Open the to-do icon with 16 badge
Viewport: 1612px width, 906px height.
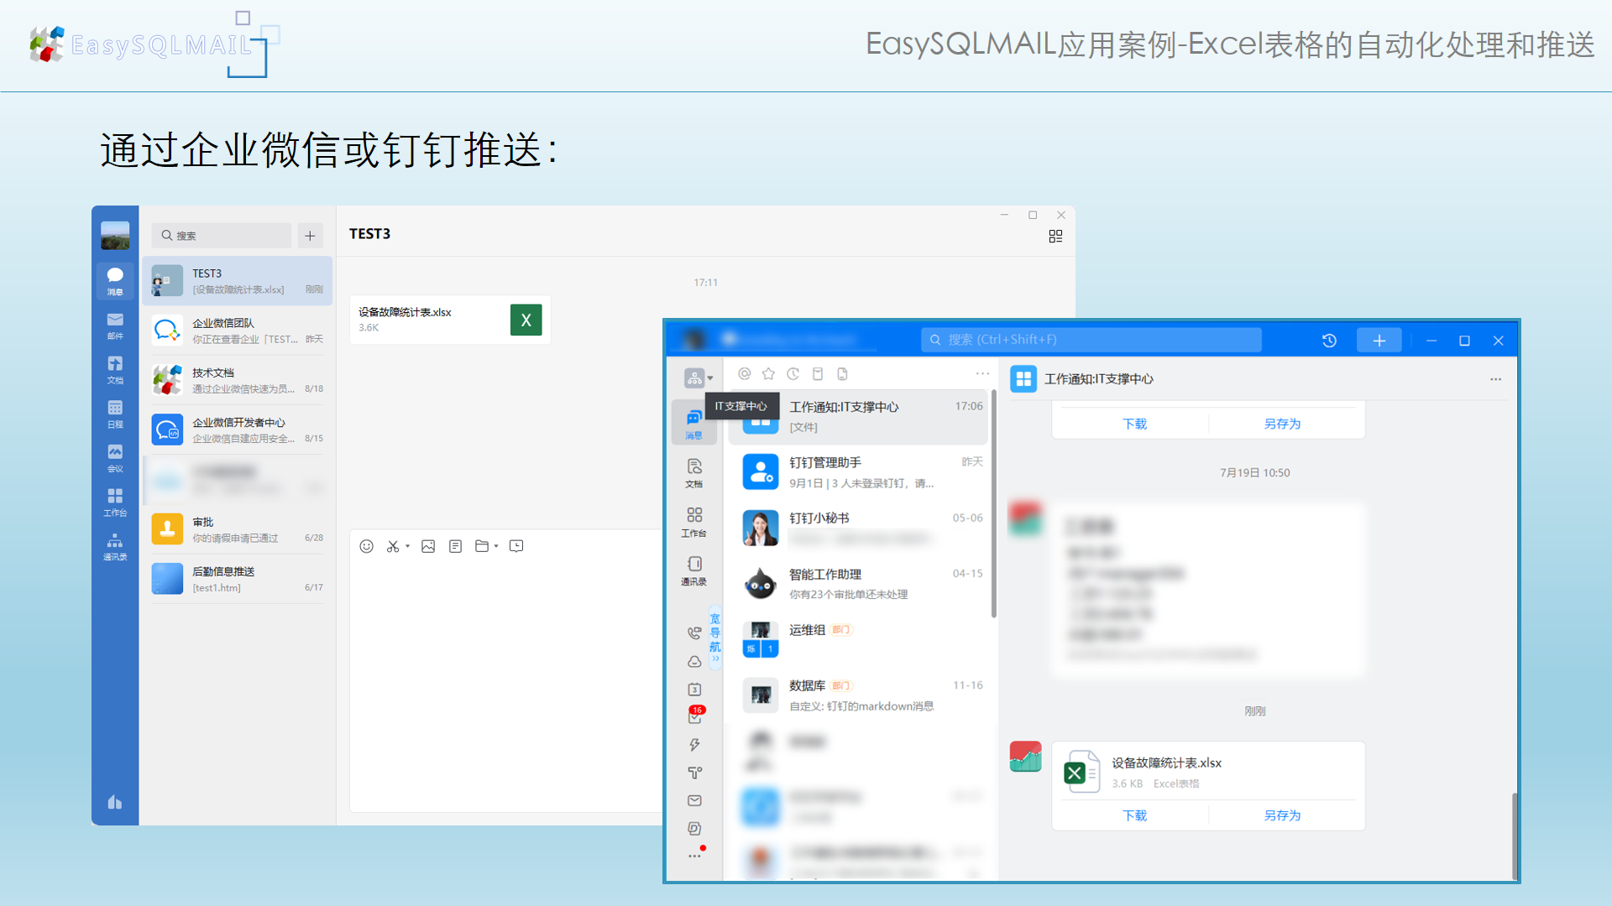(x=695, y=716)
